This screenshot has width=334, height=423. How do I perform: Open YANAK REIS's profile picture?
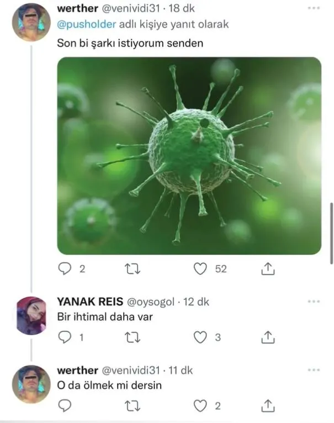pyautogui.click(x=31, y=315)
